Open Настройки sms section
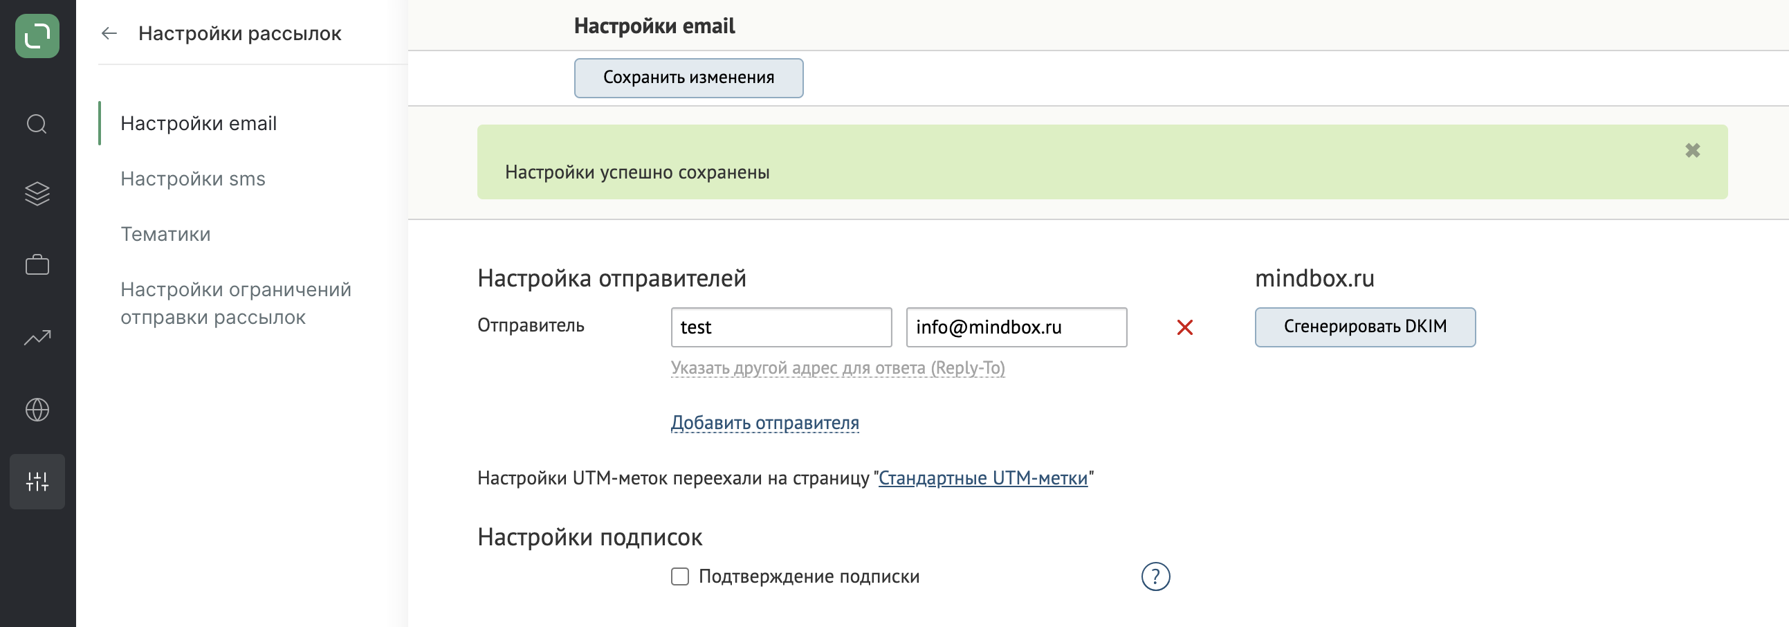Image resolution: width=1789 pixels, height=627 pixels. (x=193, y=179)
